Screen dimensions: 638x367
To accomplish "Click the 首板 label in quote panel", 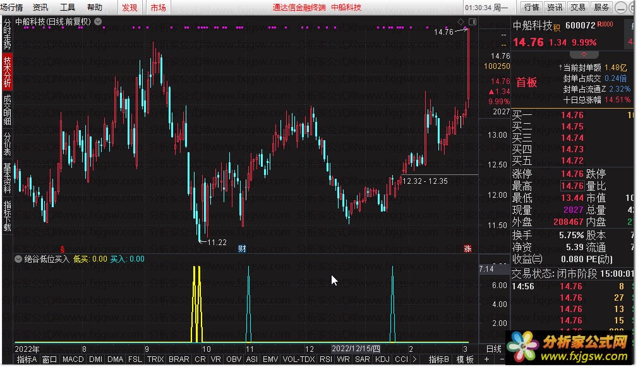I will coord(527,83).
